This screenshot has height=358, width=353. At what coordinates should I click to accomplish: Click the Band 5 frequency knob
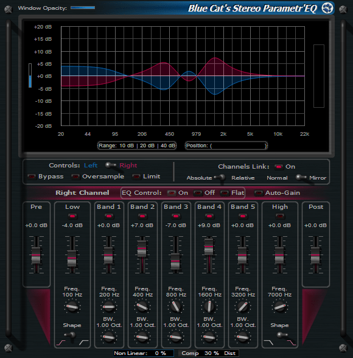[x=243, y=307]
